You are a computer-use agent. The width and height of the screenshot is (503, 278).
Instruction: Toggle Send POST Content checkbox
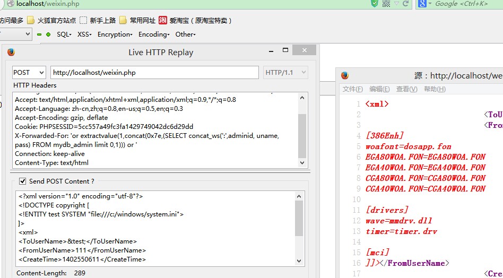22,181
